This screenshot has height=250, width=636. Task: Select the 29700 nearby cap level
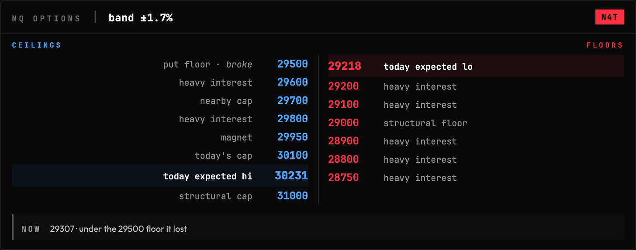pos(160,101)
